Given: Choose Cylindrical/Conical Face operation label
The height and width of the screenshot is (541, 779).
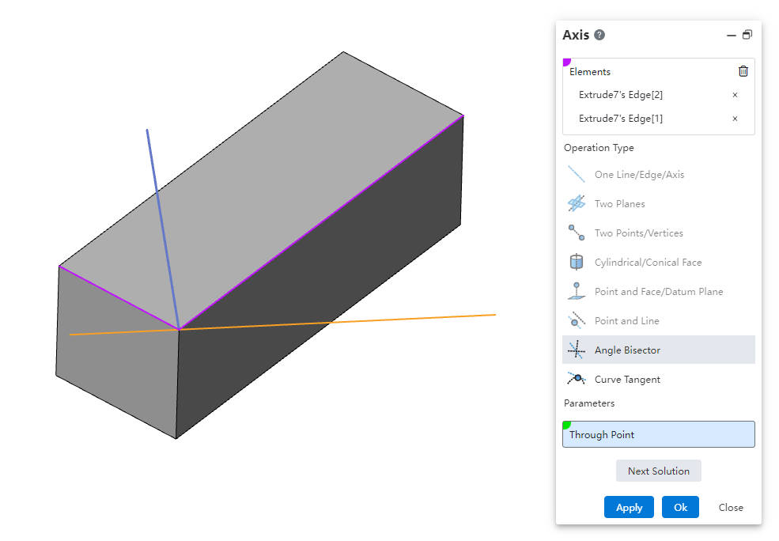Looking at the screenshot, I should click(x=649, y=263).
